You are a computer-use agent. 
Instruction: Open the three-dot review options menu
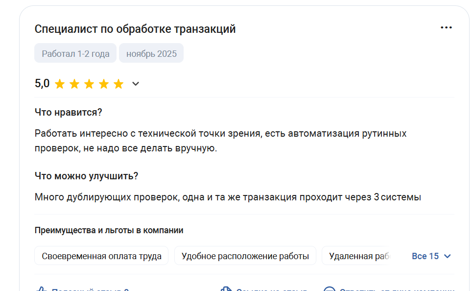[446, 28]
